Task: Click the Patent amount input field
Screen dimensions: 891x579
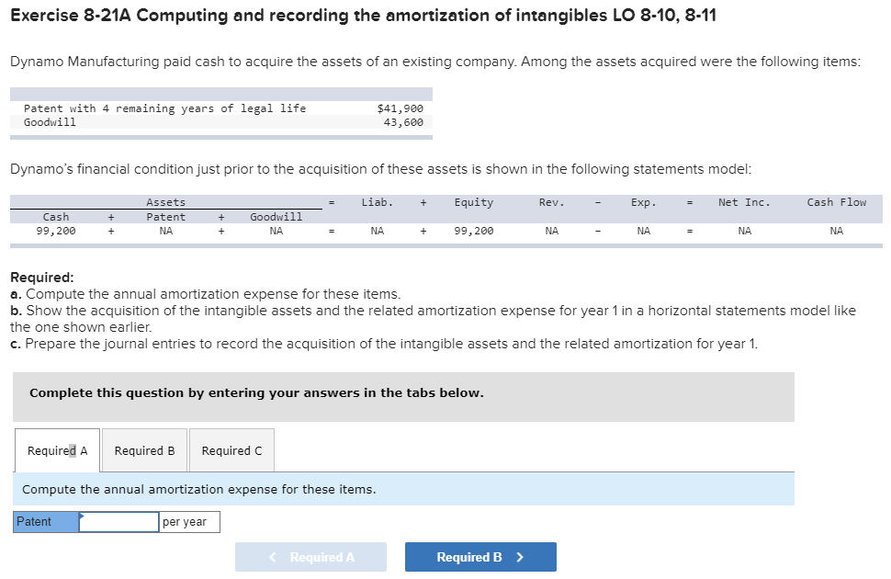Action: (119, 521)
